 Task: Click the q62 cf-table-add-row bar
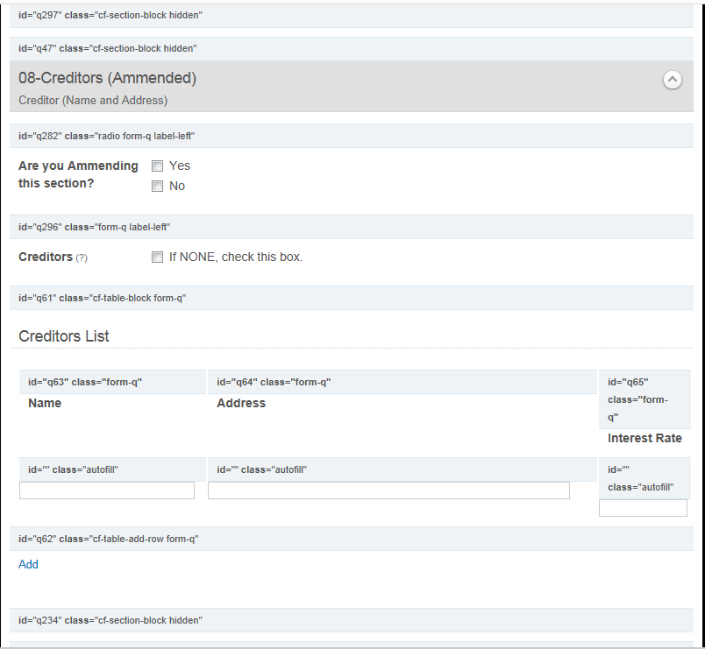tap(352, 539)
